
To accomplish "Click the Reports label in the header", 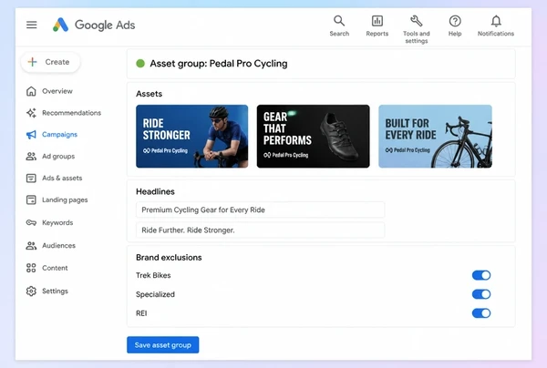I will click(377, 34).
